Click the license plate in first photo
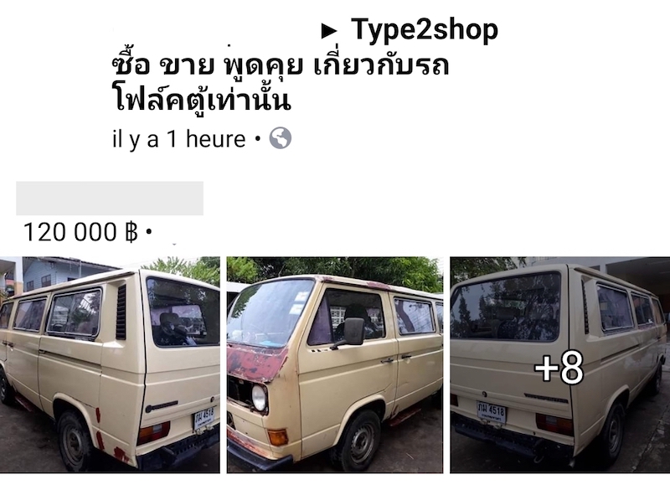This screenshot has width=670, height=485. (204, 418)
